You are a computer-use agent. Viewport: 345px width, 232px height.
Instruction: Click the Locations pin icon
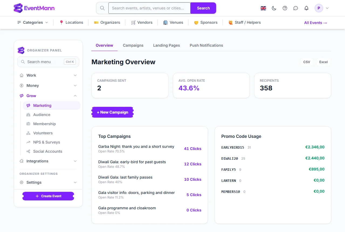point(61,22)
